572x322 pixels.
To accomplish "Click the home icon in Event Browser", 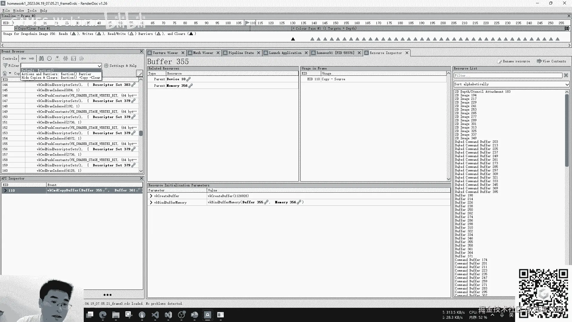I will [x=5, y=73].
